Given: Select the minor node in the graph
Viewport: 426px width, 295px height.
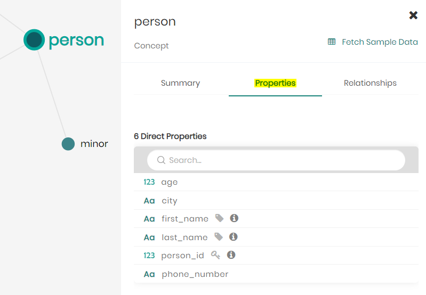Looking at the screenshot, I should click(68, 144).
